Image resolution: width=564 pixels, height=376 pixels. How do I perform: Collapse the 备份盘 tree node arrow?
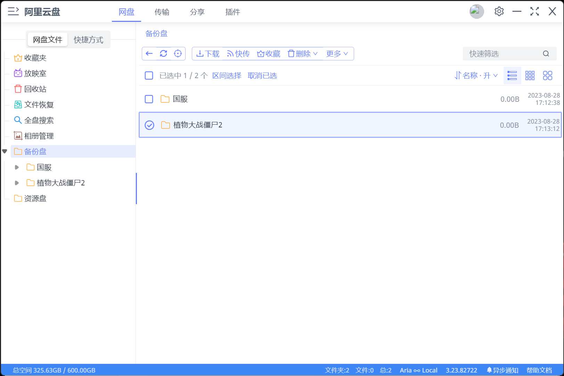5,151
